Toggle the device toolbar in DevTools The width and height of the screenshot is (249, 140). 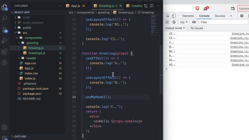pyautogui.click(x=174, y=16)
